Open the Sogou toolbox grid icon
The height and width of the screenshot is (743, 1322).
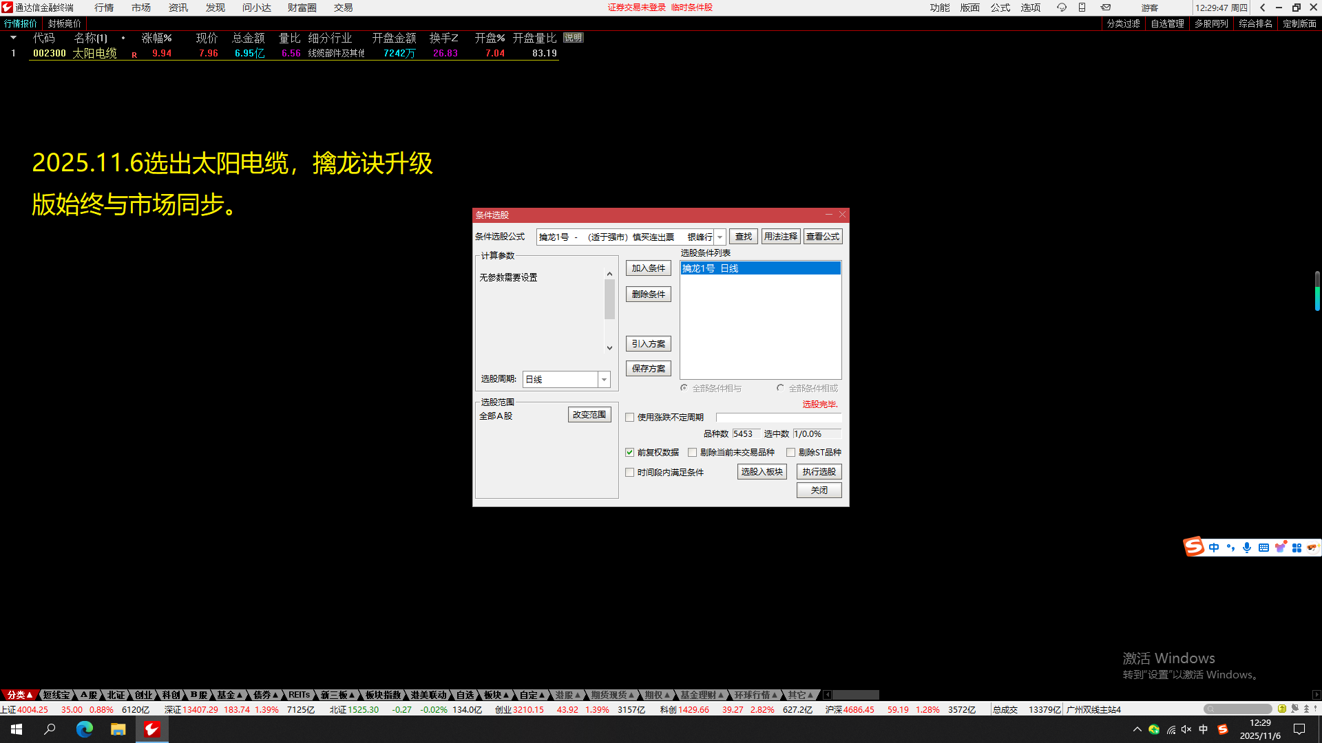(x=1297, y=548)
